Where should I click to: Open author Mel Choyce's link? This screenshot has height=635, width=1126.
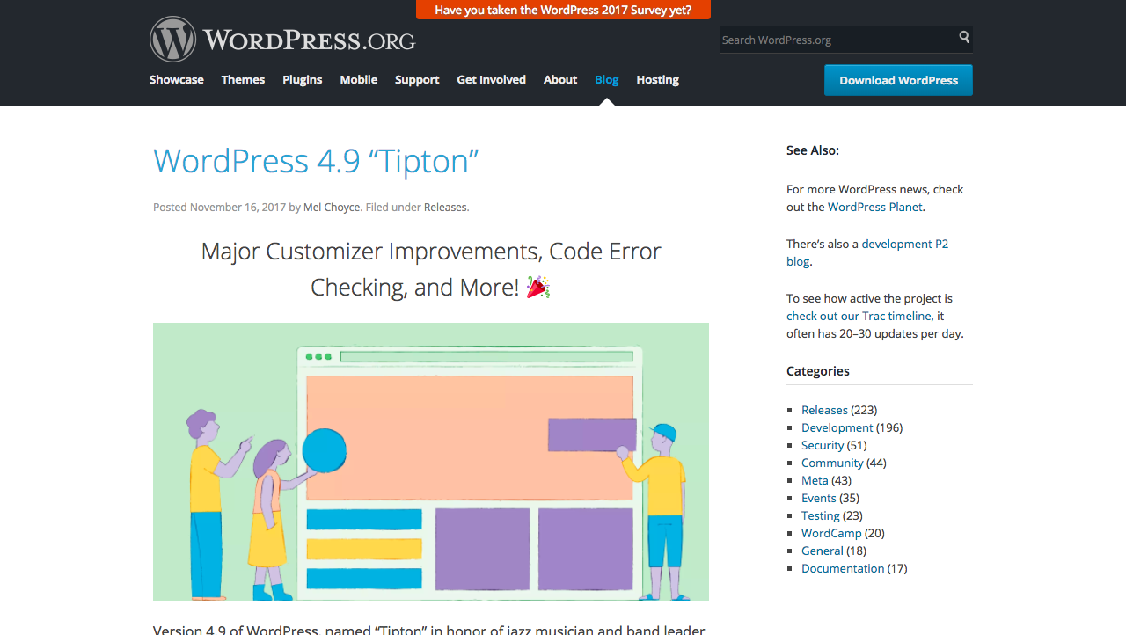coord(332,208)
